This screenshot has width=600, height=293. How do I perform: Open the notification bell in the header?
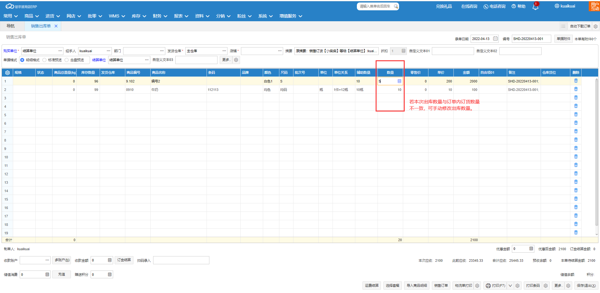coord(535,7)
